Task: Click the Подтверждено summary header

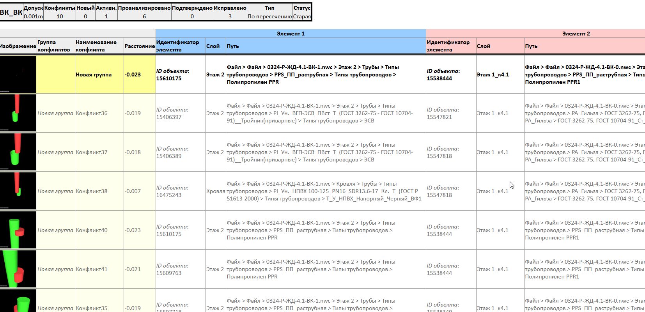Action: click(192, 8)
